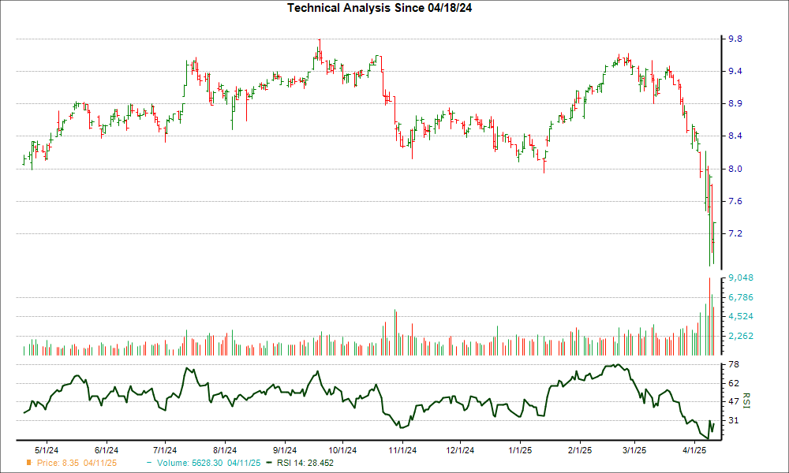Click the orange Price legend marker
Image resolution: width=789 pixels, height=473 pixels.
(30, 464)
